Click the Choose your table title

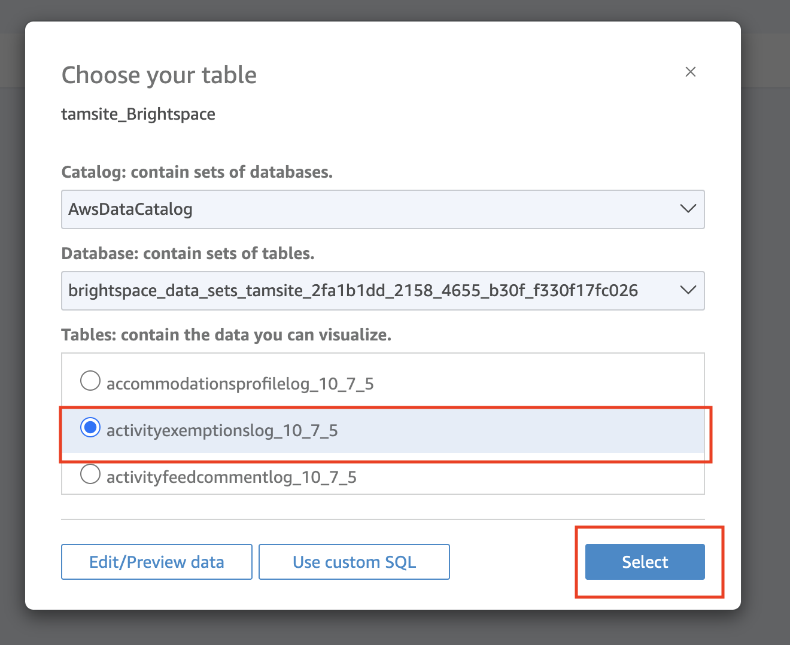tap(159, 75)
